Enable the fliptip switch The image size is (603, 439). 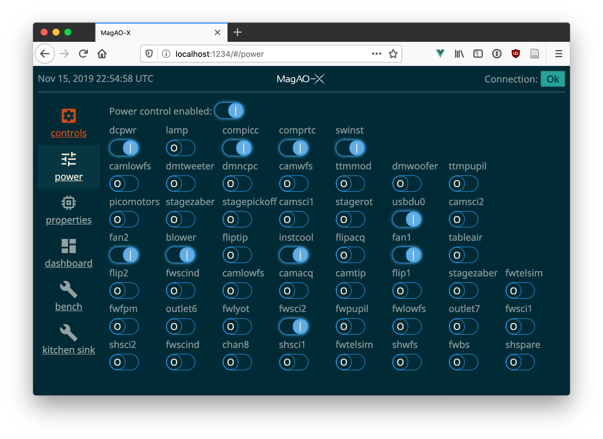(x=237, y=255)
